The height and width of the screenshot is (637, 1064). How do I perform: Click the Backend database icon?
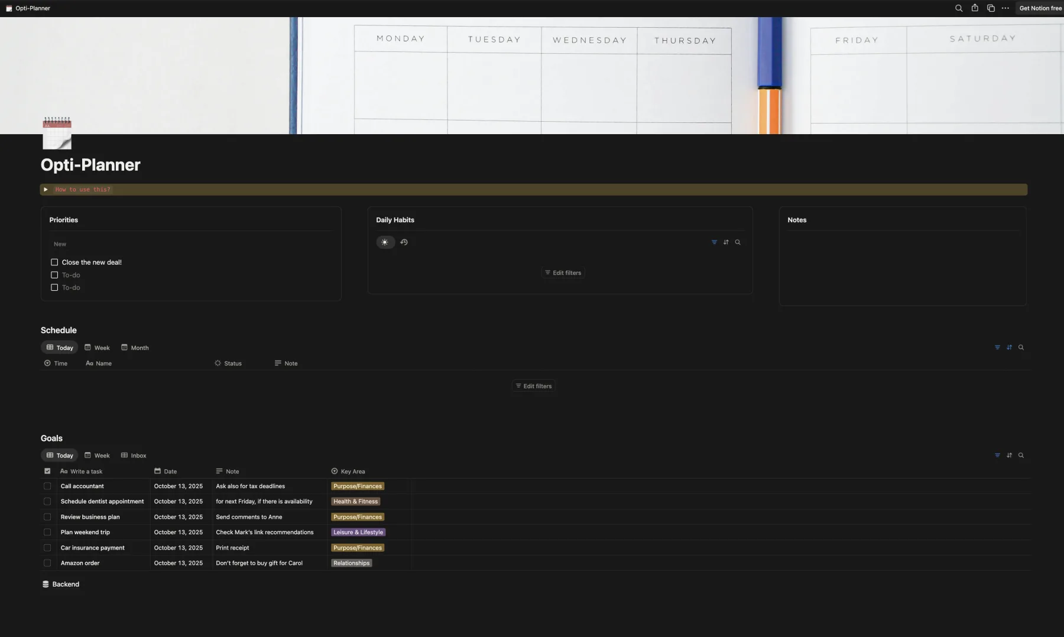point(46,584)
